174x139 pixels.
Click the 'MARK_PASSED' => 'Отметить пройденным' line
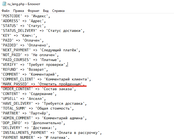(x=43, y=84)
